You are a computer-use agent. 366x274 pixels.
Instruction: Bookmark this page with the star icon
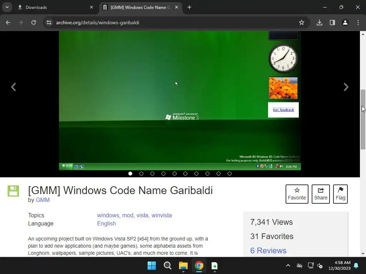click(302, 22)
